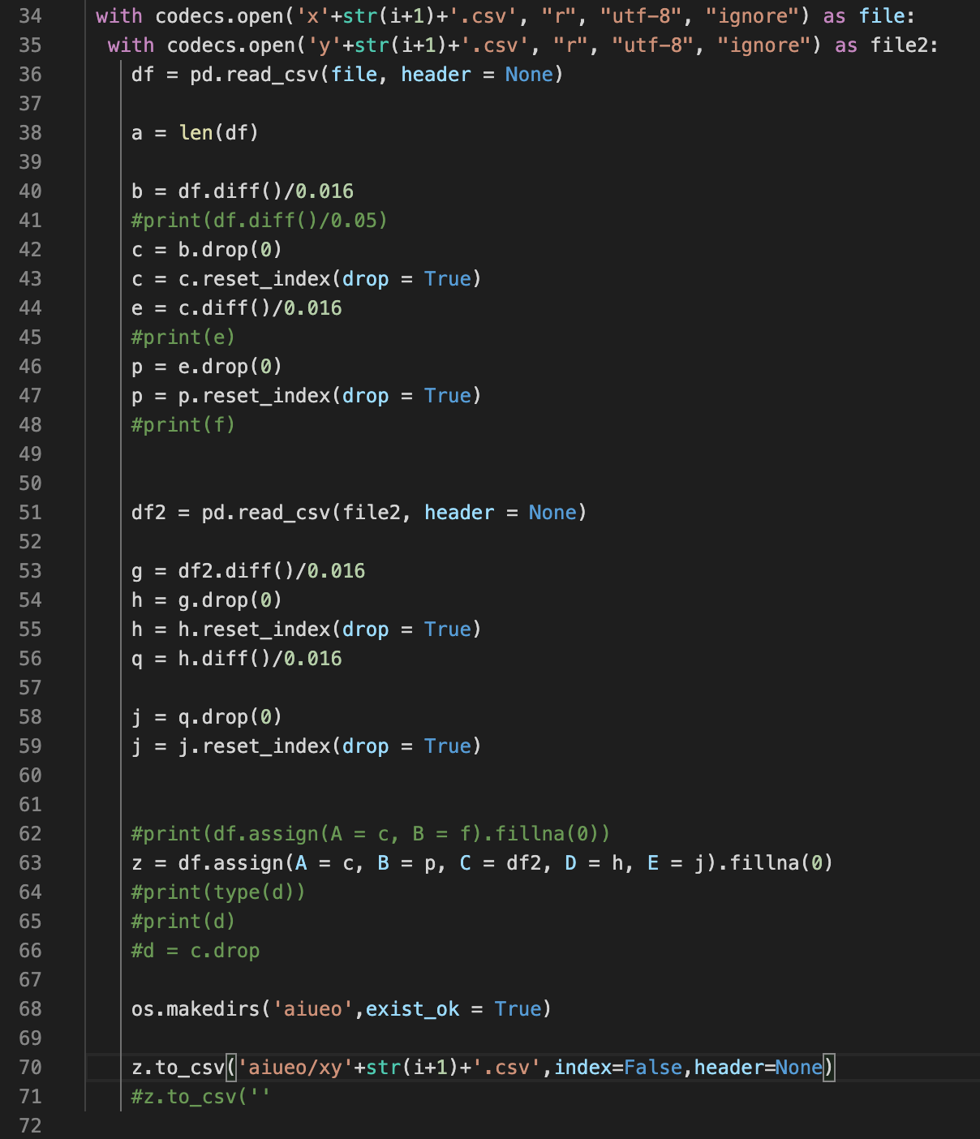Place cursor on 'len' in line 38
The height and width of the screenshot is (1139, 980).
tap(196, 133)
